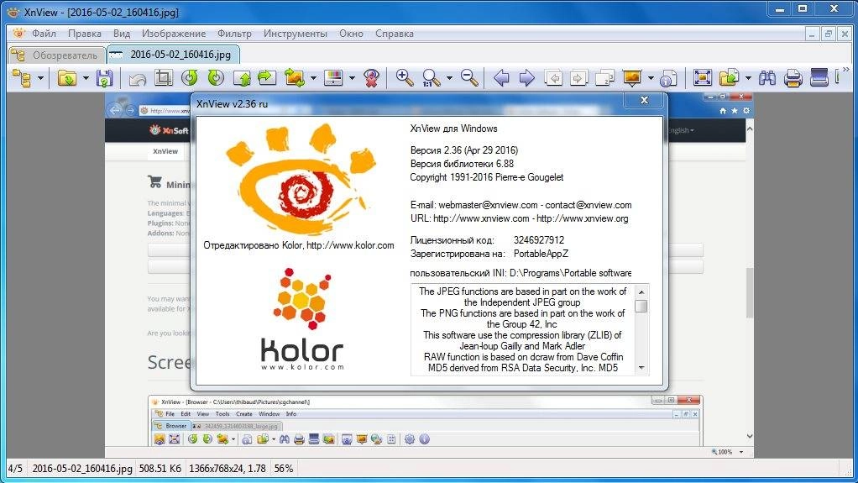Click the previous page icon
This screenshot has height=483, width=858.
click(553, 78)
